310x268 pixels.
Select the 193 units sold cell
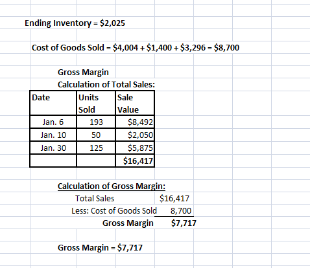(96, 122)
